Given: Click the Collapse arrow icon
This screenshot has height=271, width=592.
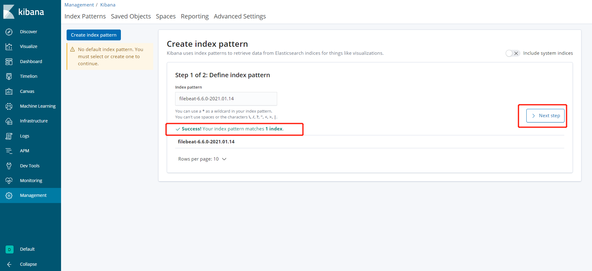Looking at the screenshot, I should 9,264.
